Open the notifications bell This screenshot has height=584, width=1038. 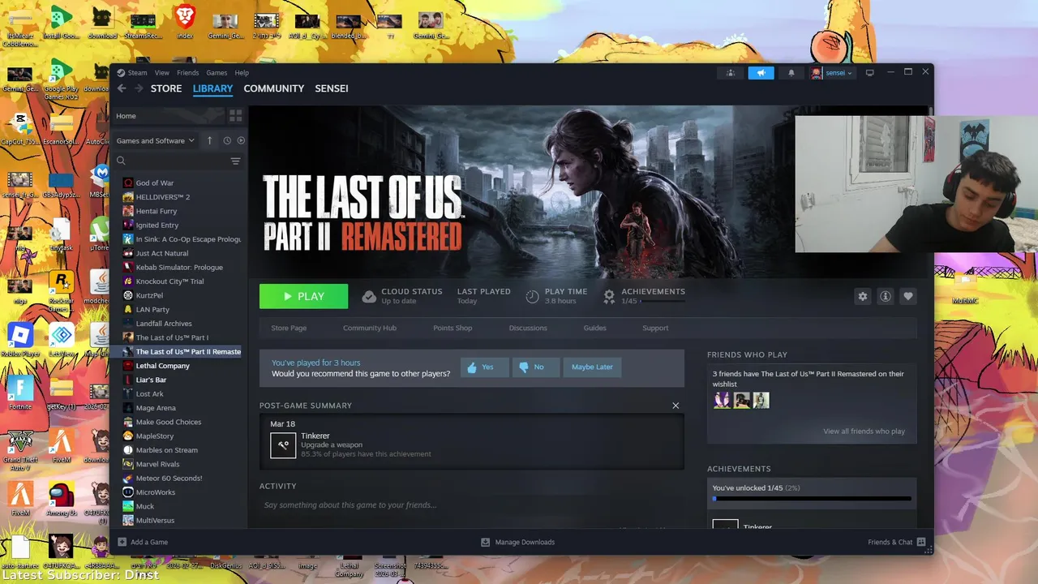tap(791, 73)
